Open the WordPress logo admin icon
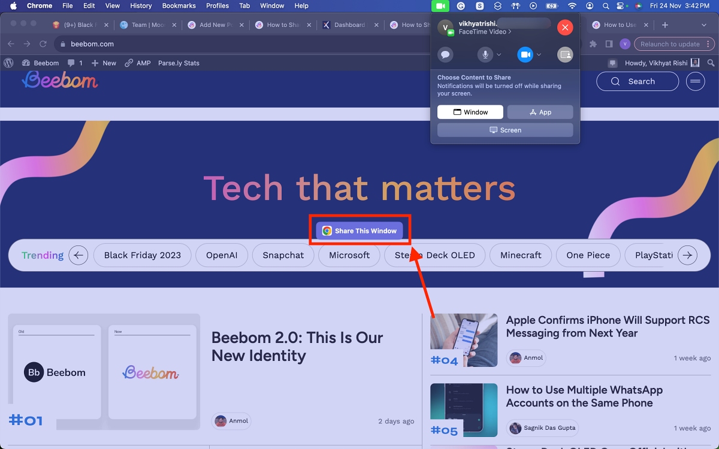This screenshot has width=719, height=449. pos(8,63)
